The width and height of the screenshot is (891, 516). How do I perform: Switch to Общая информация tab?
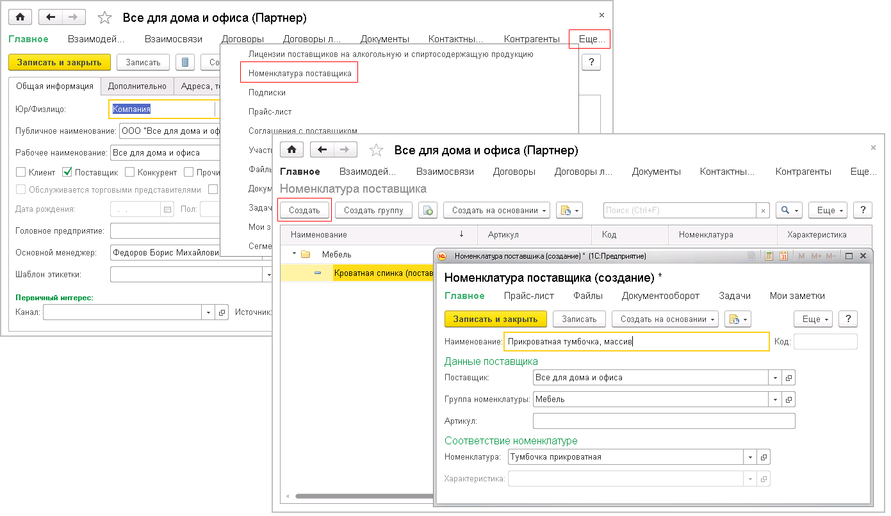pyautogui.click(x=55, y=86)
